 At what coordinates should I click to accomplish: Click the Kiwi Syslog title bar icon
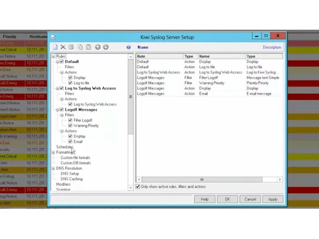53,38
